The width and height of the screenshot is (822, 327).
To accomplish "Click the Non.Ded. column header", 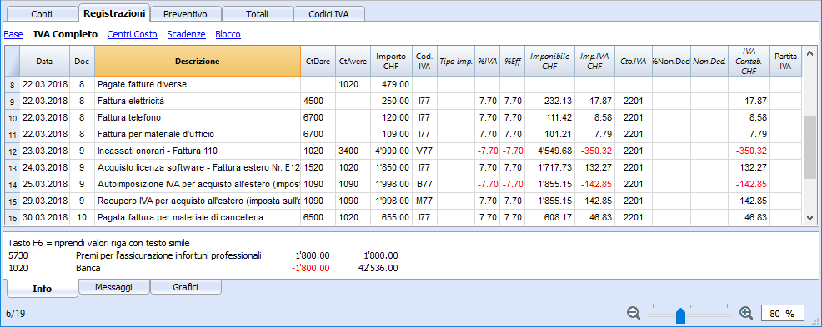I will (709, 62).
